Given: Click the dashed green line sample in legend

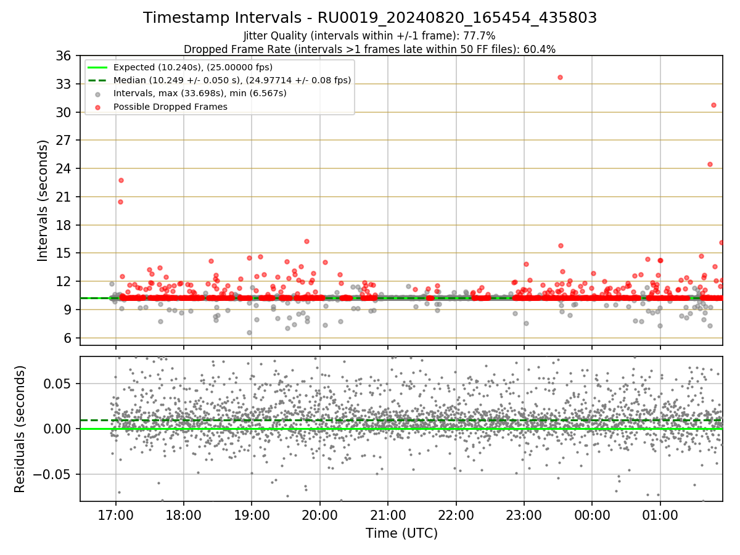Looking at the screenshot, I should [x=98, y=80].
